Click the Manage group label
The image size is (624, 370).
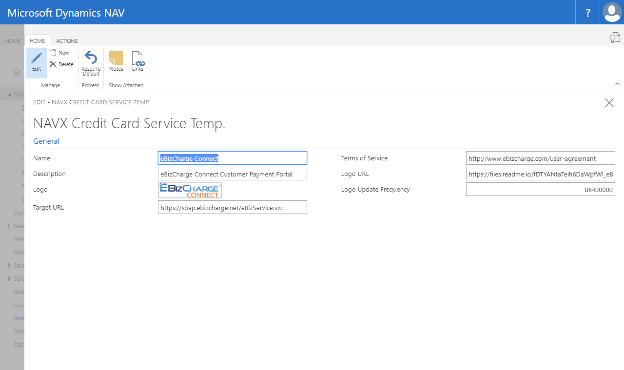coord(51,85)
